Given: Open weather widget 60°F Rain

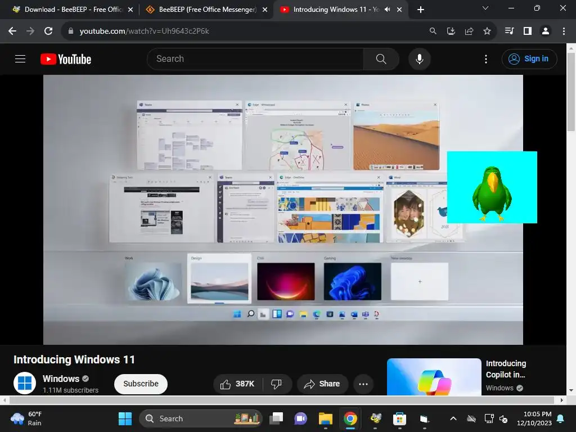Looking at the screenshot, I should coord(26,418).
